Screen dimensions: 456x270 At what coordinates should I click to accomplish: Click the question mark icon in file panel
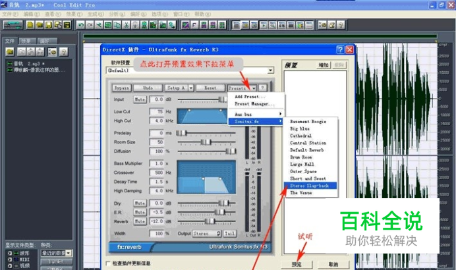pyautogui.click(x=63, y=52)
